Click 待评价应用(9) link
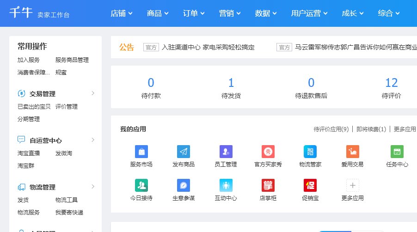Image resolution: width=417 pixels, height=232 pixels. point(331,129)
